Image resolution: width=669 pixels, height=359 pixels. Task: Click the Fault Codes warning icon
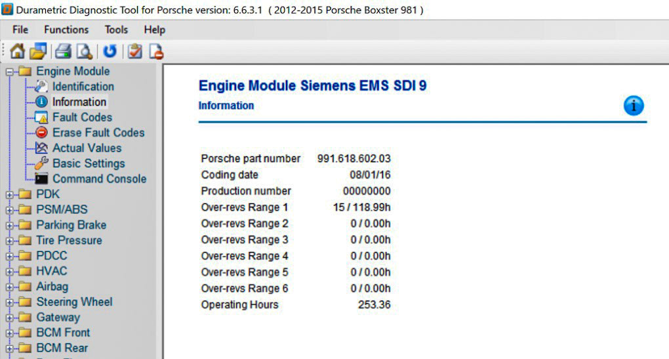point(41,117)
